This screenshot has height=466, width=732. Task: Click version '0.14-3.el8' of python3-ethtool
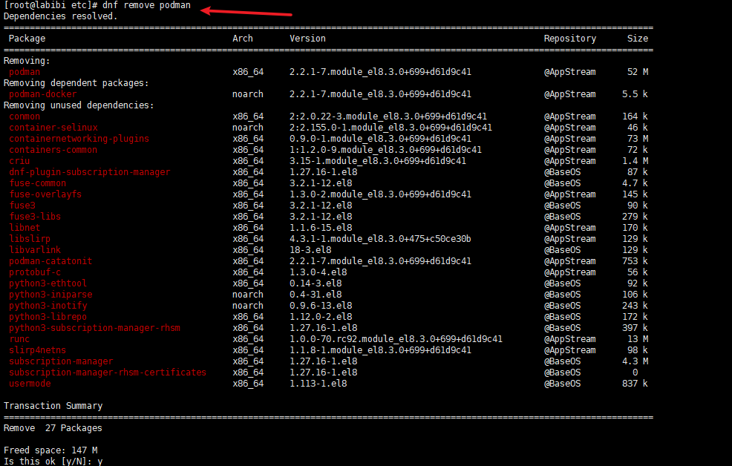pyautogui.click(x=316, y=283)
